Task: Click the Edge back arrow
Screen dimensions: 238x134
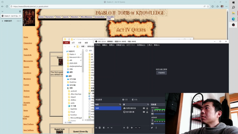Action: (2, 6)
